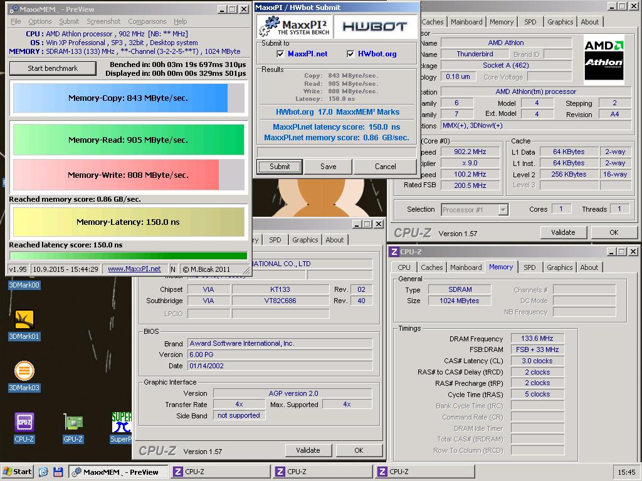This screenshot has width=642, height=481.
Task: Click the FSB + 33 MHz value
Action: (537, 349)
